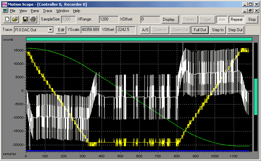Viewport: 261px width, 161px height.
Task: Click the -20000 y-axis label
Action: point(18,145)
